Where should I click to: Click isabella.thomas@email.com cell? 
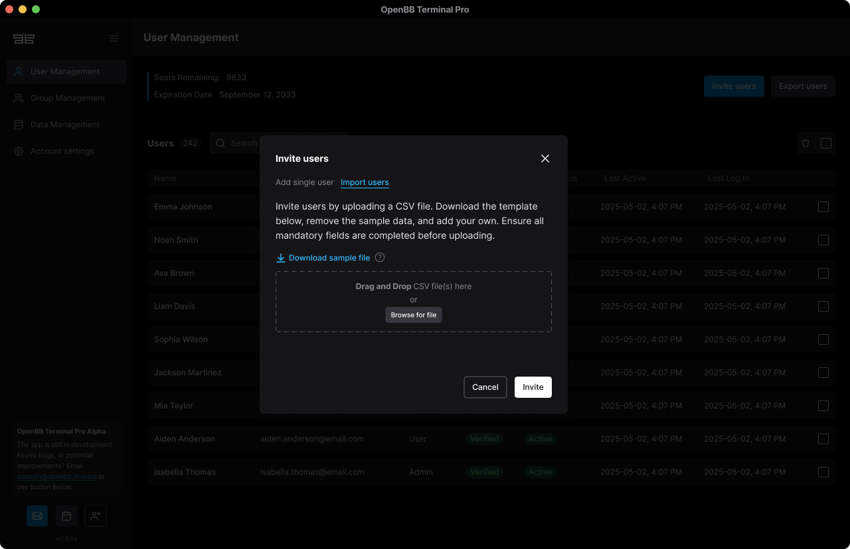(312, 472)
